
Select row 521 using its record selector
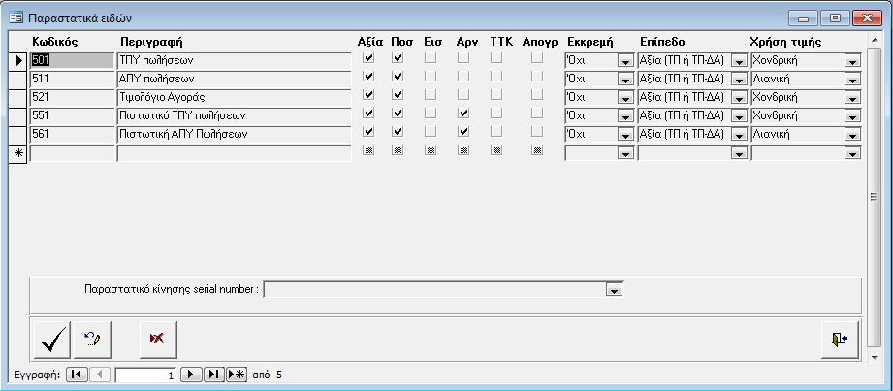tap(18, 97)
